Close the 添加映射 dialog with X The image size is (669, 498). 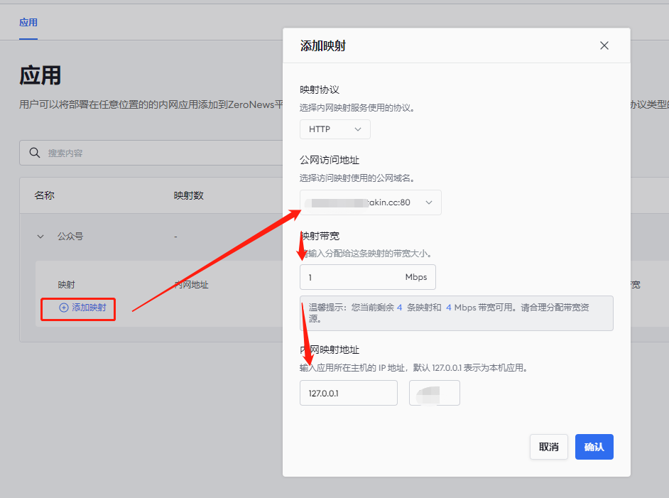pyautogui.click(x=604, y=45)
